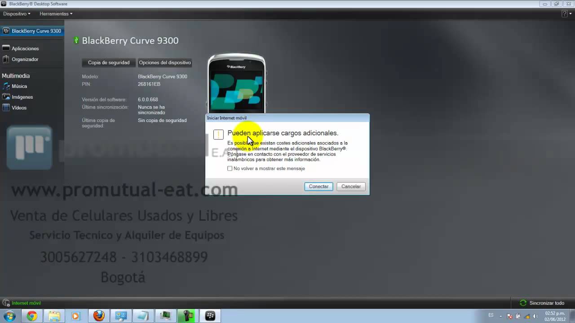Open Firefox from the taskbar
Screen dimensions: 575x323
(x=99, y=316)
